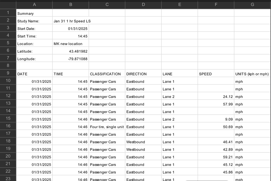Select column header F
Viewport: 271px width, 181px height.
click(216, 4)
